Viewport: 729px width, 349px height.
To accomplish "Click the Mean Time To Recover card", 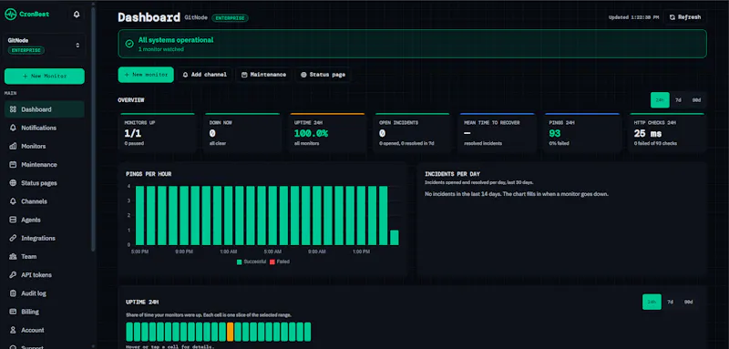I will 497,133.
